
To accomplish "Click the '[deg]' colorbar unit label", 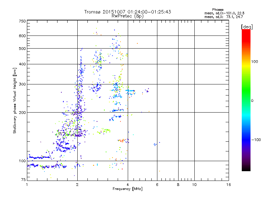I will coord(247,27).
